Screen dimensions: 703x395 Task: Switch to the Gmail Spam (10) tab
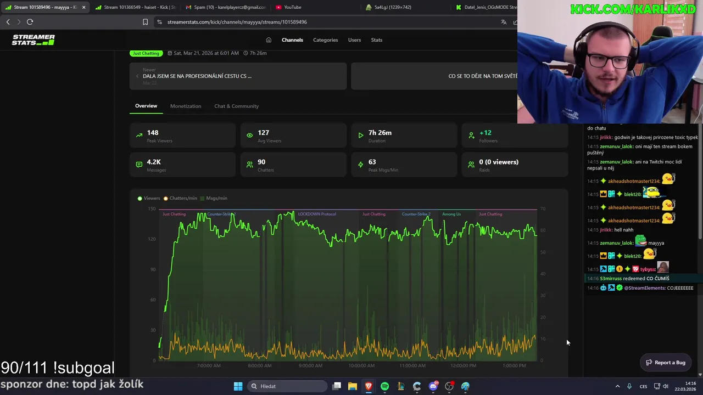[x=225, y=7]
